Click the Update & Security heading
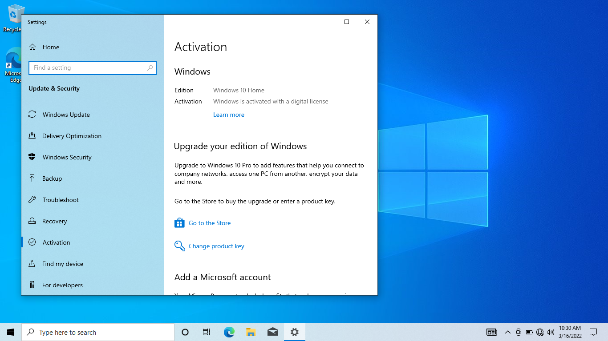 pos(54,88)
